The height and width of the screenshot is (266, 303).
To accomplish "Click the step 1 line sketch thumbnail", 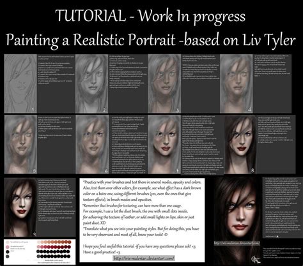I will click(20, 84).
